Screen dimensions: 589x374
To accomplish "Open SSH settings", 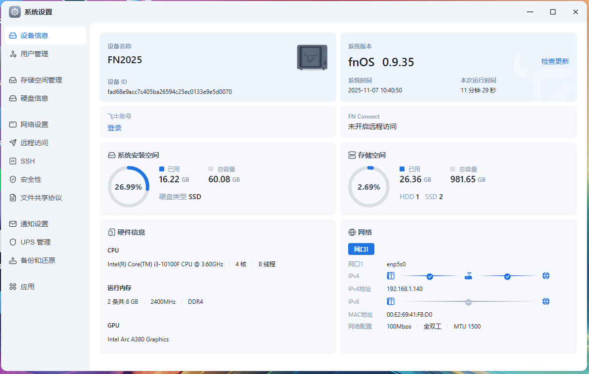I will tap(28, 161).
